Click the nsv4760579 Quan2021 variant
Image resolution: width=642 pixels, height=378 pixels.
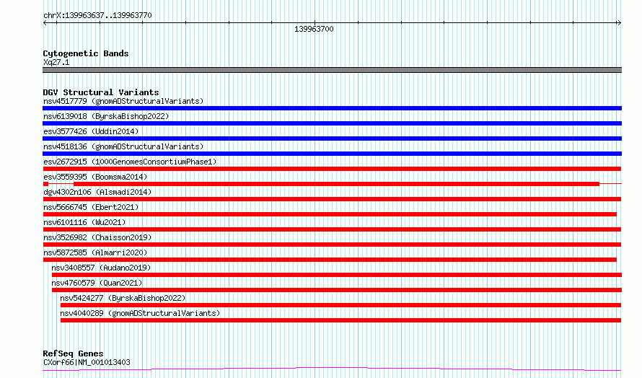(x=97, y=283)
